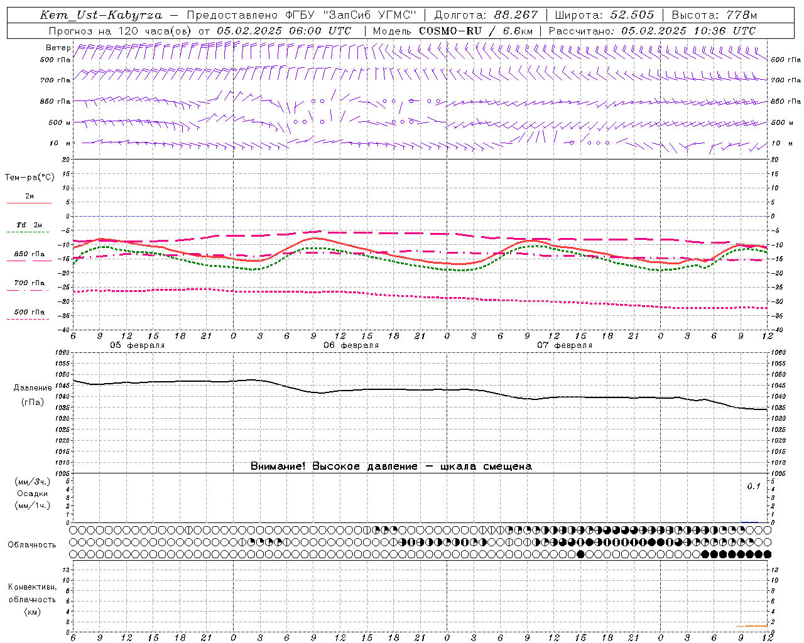Viewport: 804px width, 643px height.
Task: Click the 07 февраля date label
Action: click(565, 345)
